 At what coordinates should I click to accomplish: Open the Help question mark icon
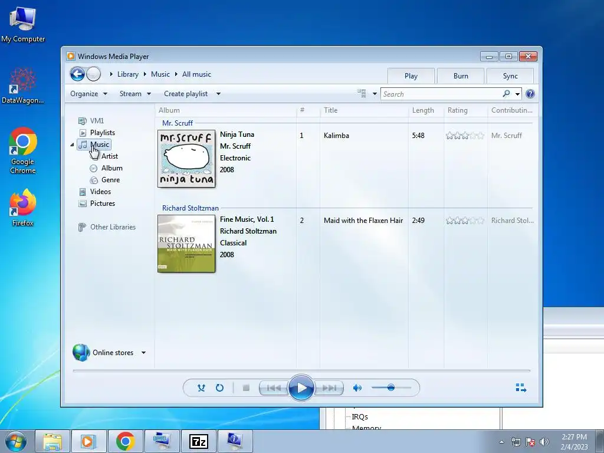point(530,94)
